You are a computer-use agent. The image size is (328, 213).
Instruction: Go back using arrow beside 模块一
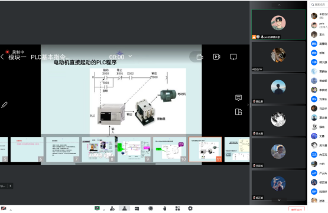tap(2, 57)
